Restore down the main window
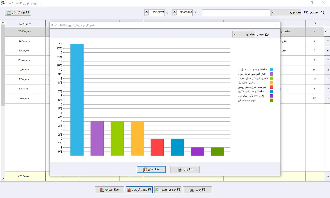This screenshot has width=330, height=198. click(312, 3)
